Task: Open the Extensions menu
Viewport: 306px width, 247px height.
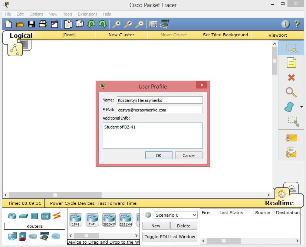Action: pos(88,14)
